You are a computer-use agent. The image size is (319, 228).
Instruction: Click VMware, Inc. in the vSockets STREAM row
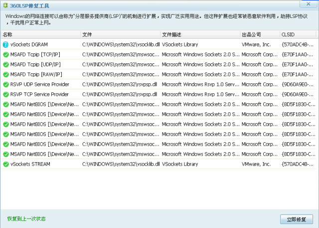(x=256, y=164)
